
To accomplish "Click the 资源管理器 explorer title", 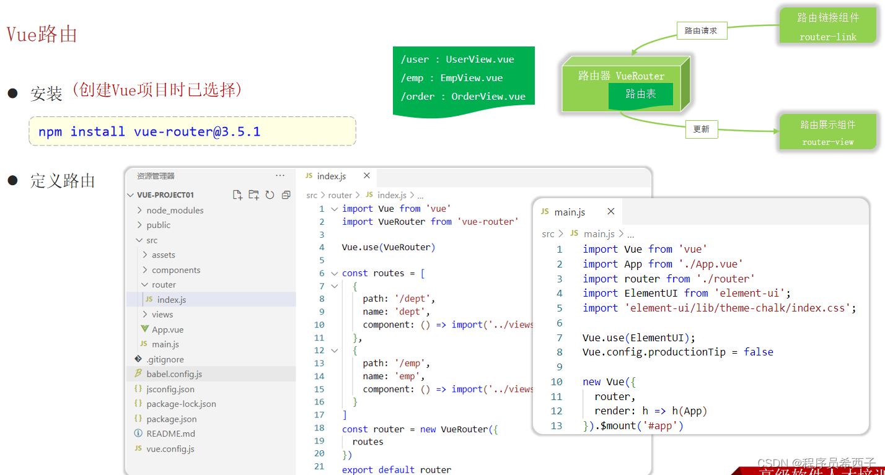I will pyautogui.click(x=156, y=176).
